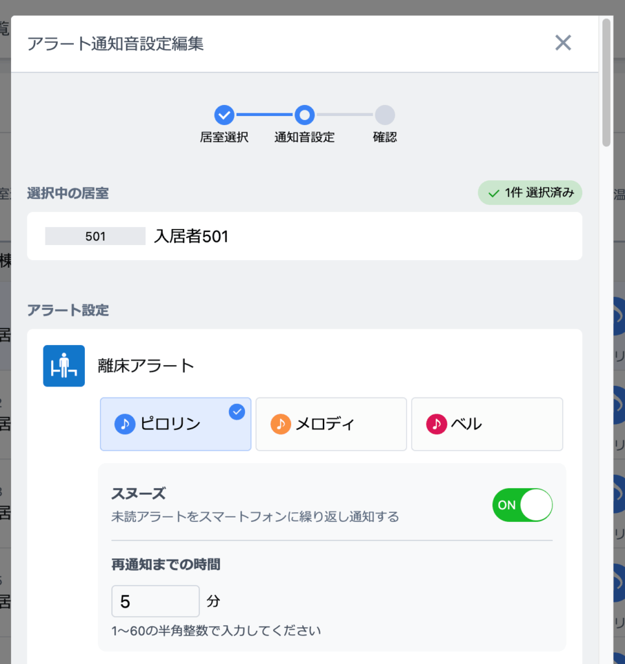Screen dimensions: 625x664
Task: Choose the メロディ sound option
Action: point(331,424)
